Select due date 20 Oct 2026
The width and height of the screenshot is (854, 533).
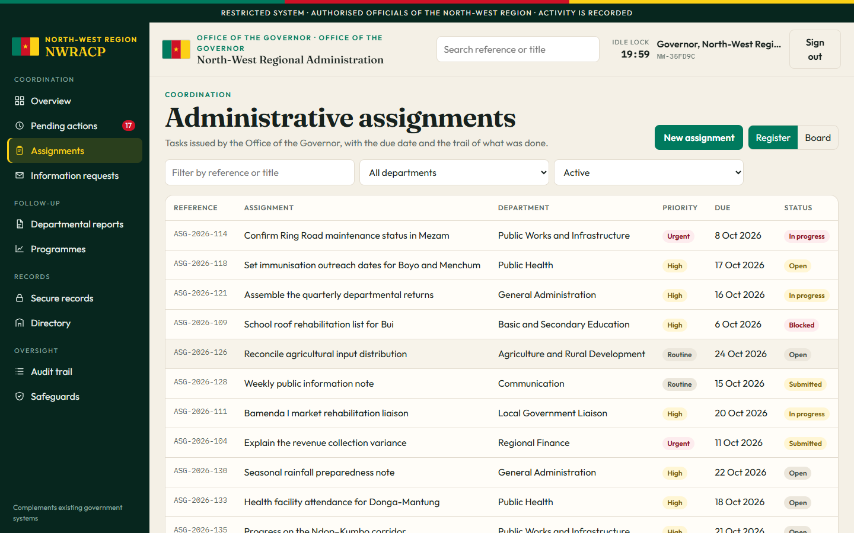741,413
